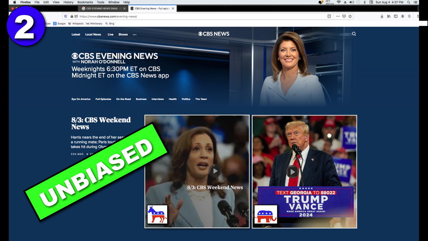Screen dimensions: 428x241
Task: Open the notifications display menu bar icon
Action: (321, 2)
